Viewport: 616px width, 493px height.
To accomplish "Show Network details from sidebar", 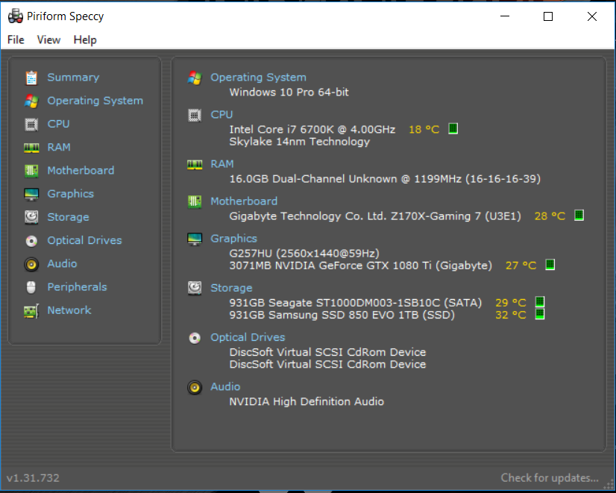I will click(x=69, y=310).
